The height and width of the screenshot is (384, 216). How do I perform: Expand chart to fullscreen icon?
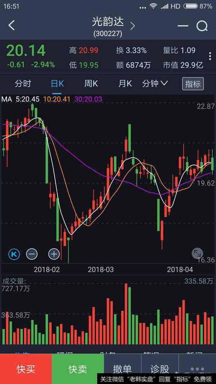[197, 253]
